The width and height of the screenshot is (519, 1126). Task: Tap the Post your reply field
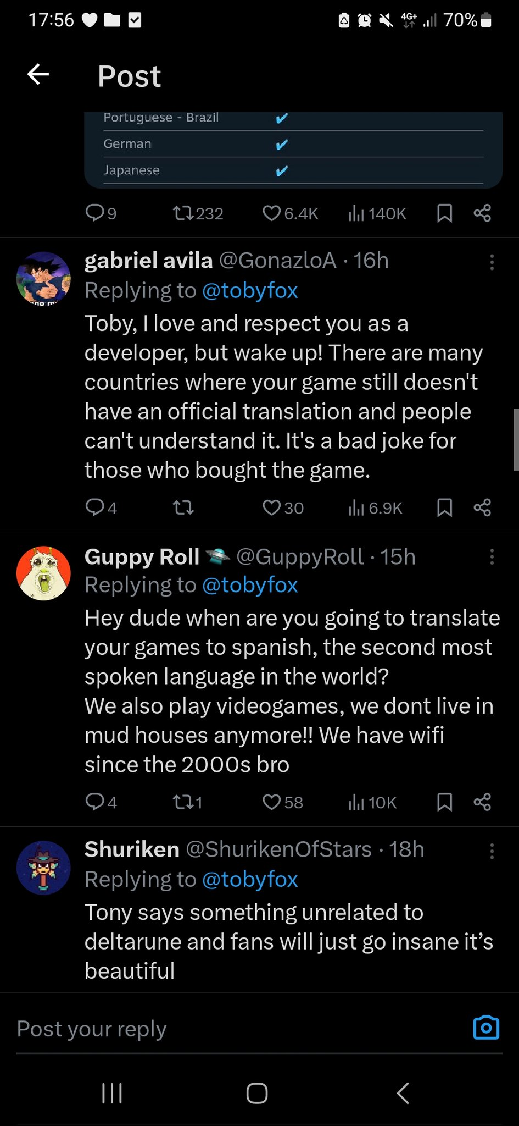pyautogui.click(x=220, y=1029)
